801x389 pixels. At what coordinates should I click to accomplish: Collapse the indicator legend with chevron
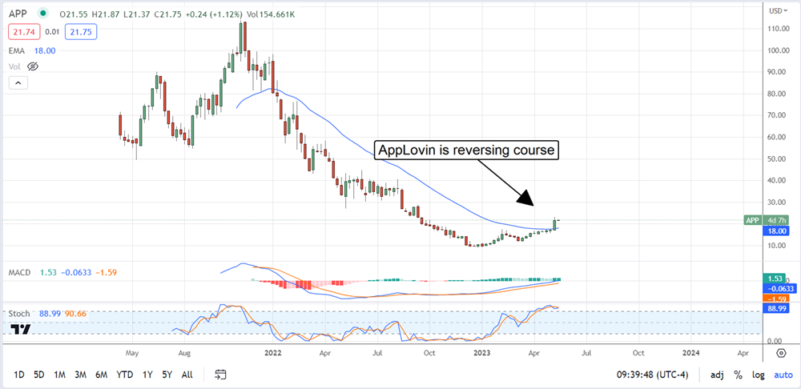18,82
